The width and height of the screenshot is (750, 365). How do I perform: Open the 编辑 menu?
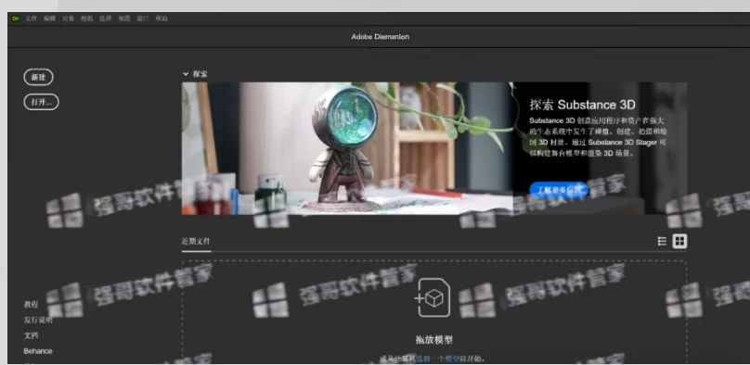coord(50,19)
